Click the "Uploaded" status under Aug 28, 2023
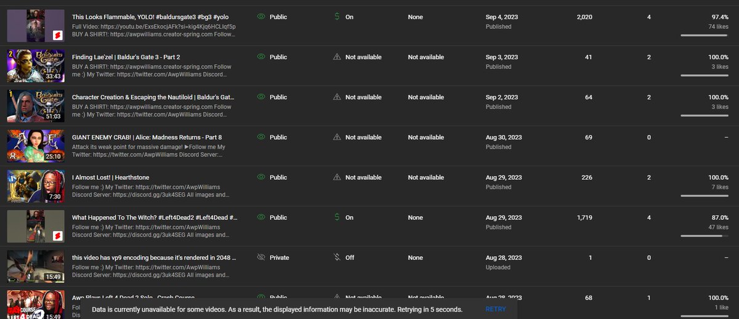This screenshot has width=739, height=319. [x=498, y=267]
